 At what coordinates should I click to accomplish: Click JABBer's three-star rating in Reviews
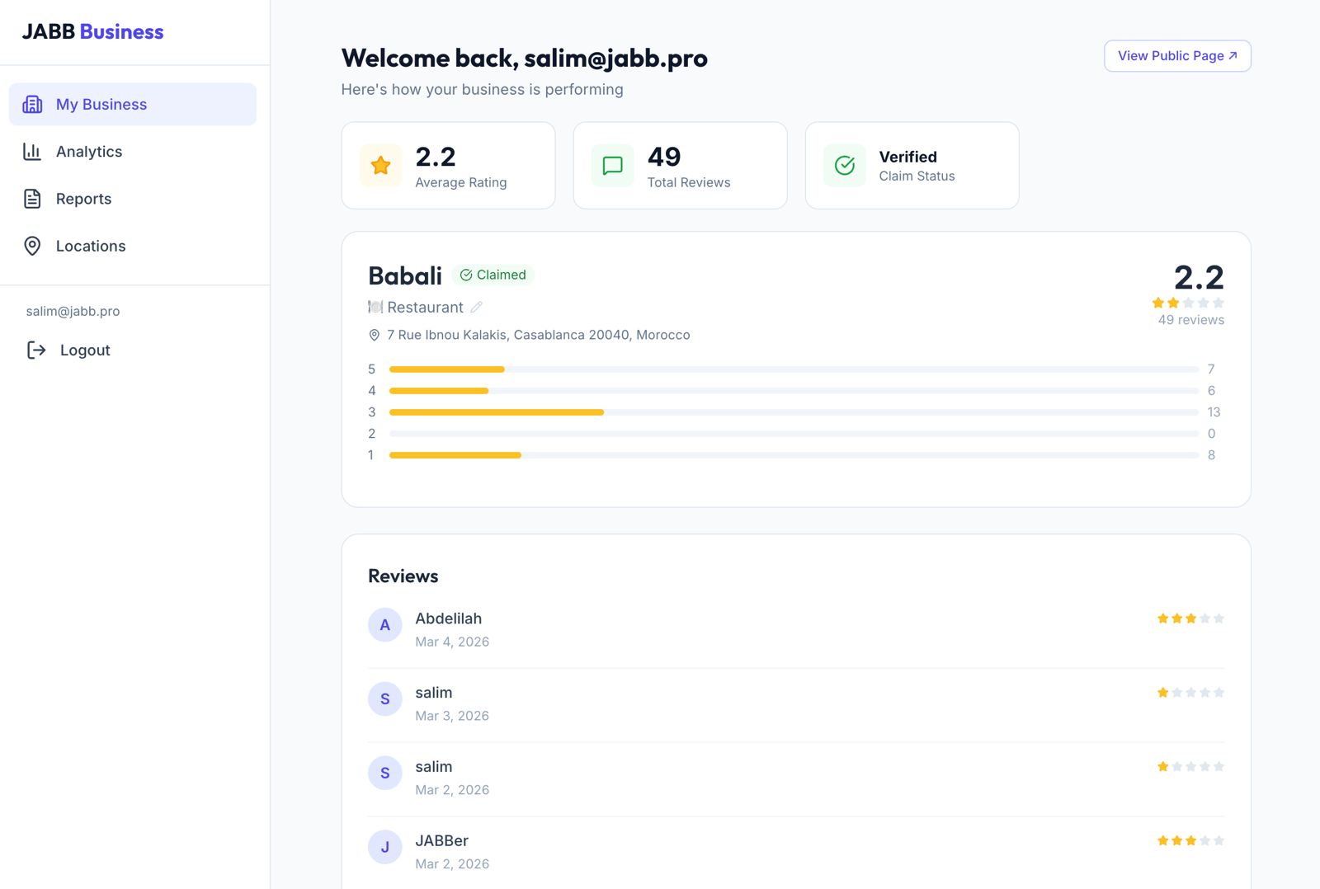tap(1190, 840)
